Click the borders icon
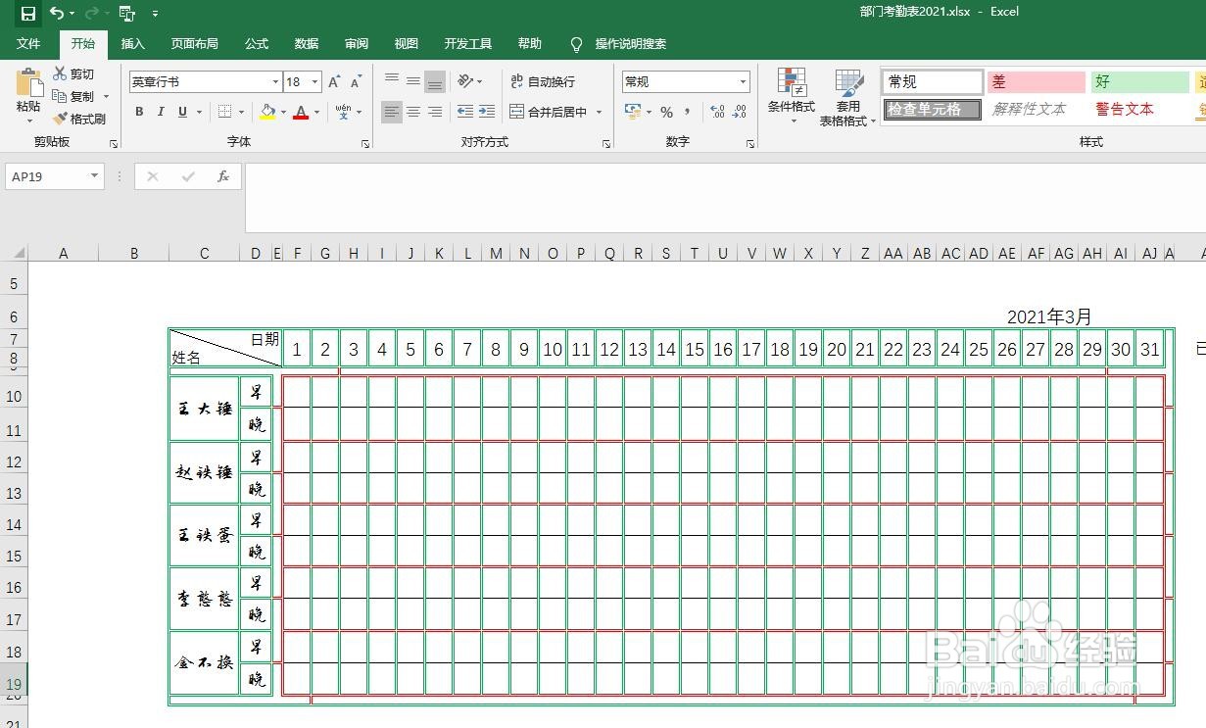1206x728 pixels. coord(224,112)
